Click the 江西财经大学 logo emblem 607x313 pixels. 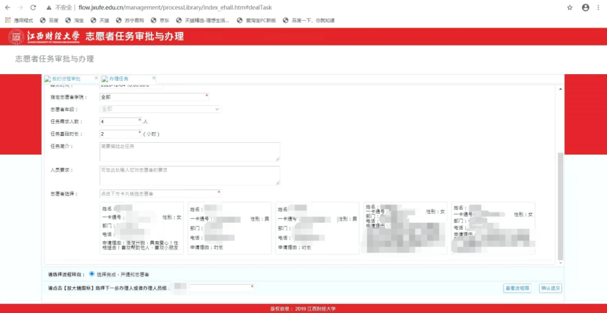click(x=16, y=37)
